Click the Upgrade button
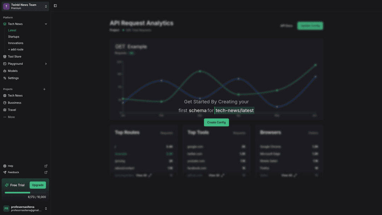 tap(37, 185)
